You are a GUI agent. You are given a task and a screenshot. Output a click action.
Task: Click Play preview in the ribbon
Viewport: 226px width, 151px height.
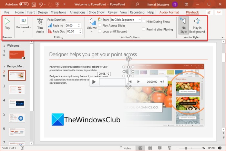click(x=7, y=24)
